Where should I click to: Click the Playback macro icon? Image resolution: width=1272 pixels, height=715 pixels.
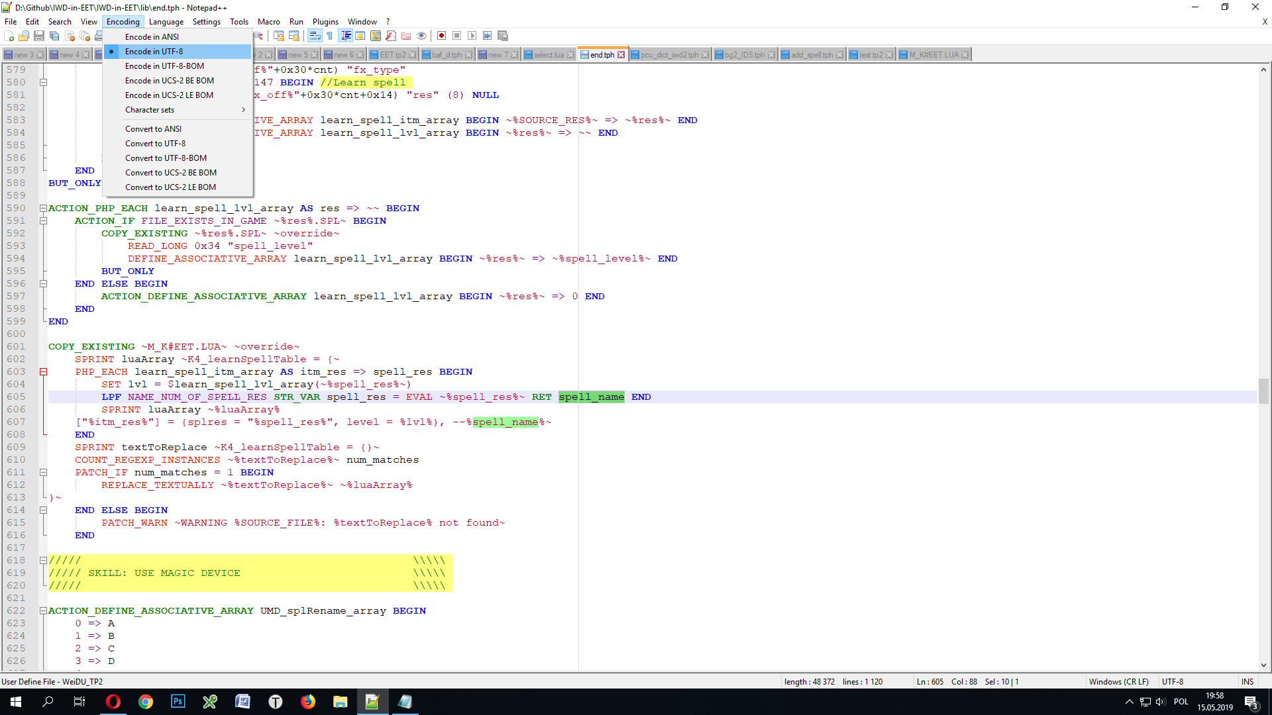[472, 36]
